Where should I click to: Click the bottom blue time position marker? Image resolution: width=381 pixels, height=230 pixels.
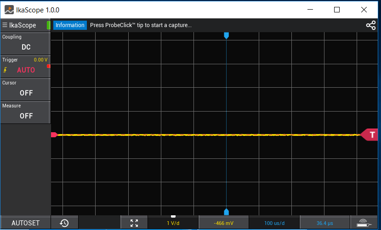pos(226,212)
